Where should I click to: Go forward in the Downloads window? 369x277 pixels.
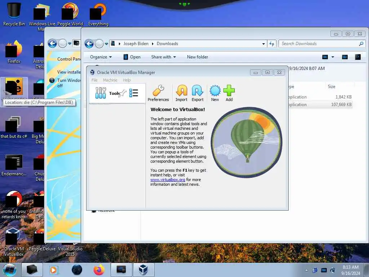tap(99, 44)
